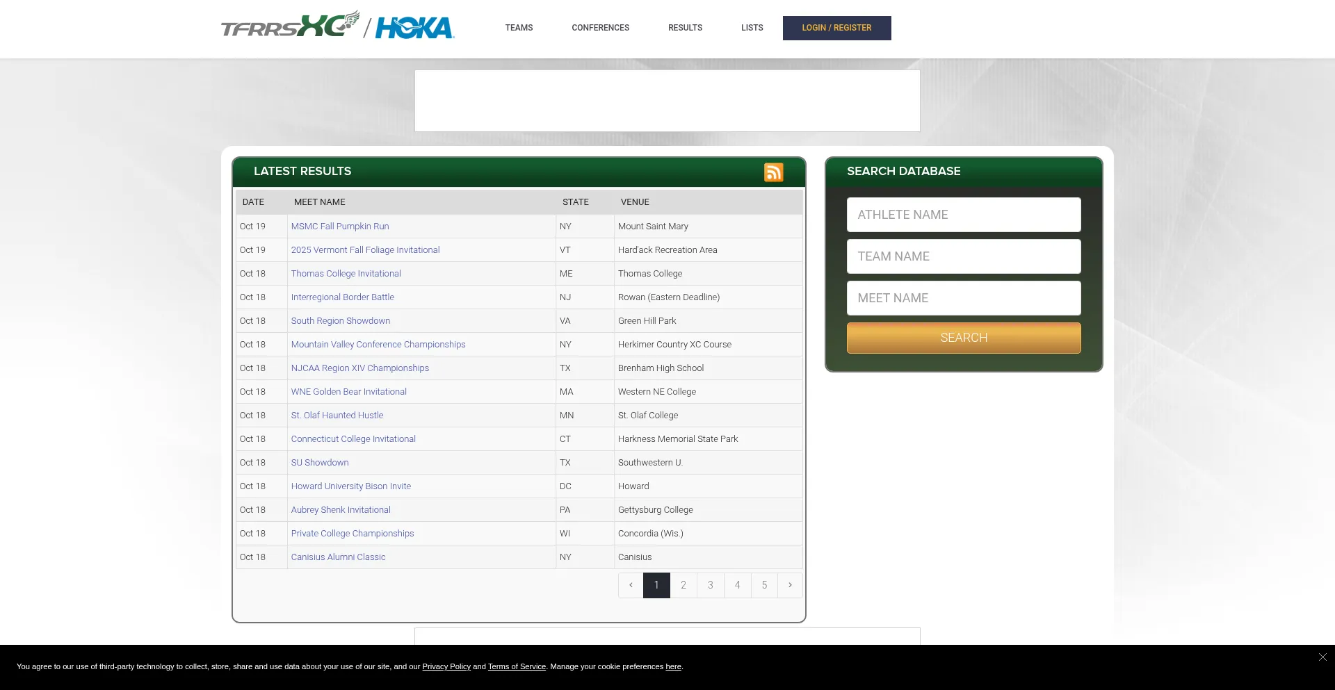
Task: Open the Privacy Policy link
Action: click(446, 666)
